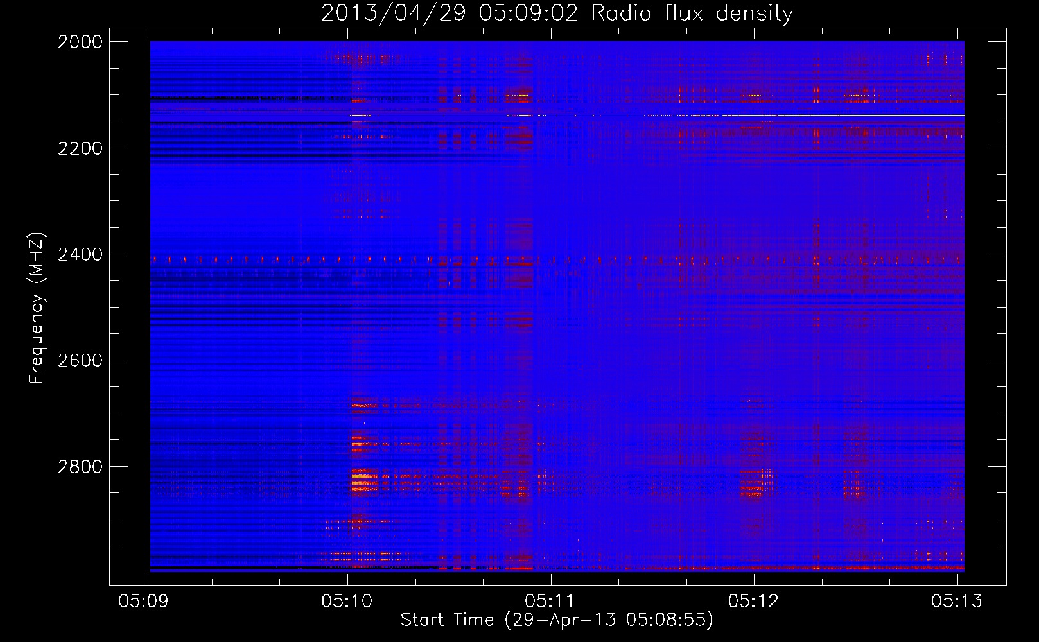Select the 2000 frequency axis label
Screen dimensions: 1039x642
(x=80, y=42)
